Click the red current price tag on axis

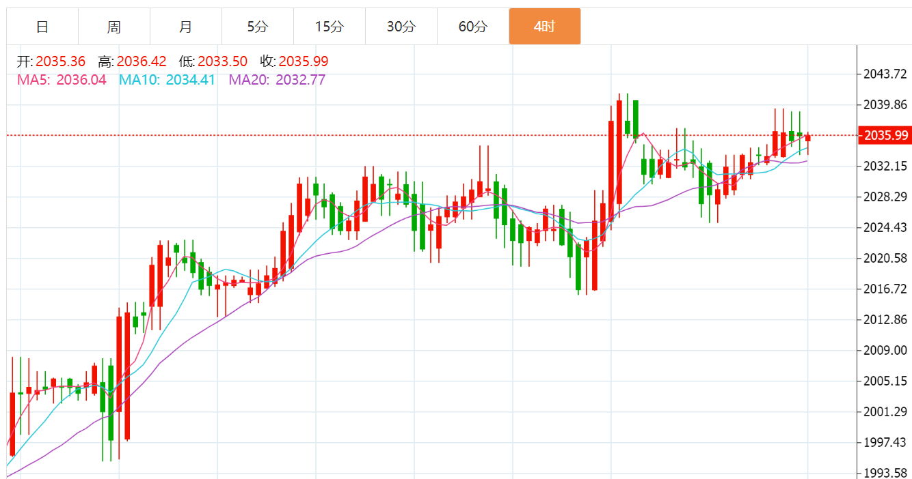(885, 136)
